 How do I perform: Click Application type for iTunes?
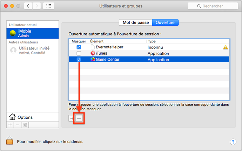point(158,53)
